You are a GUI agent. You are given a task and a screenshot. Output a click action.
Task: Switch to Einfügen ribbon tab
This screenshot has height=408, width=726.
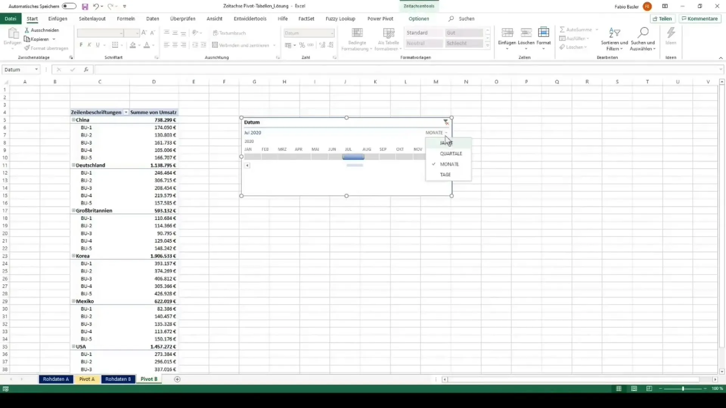point(58,19)
